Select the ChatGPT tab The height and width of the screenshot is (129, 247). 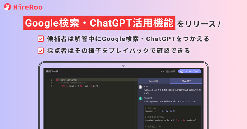(x=186, y=81)
